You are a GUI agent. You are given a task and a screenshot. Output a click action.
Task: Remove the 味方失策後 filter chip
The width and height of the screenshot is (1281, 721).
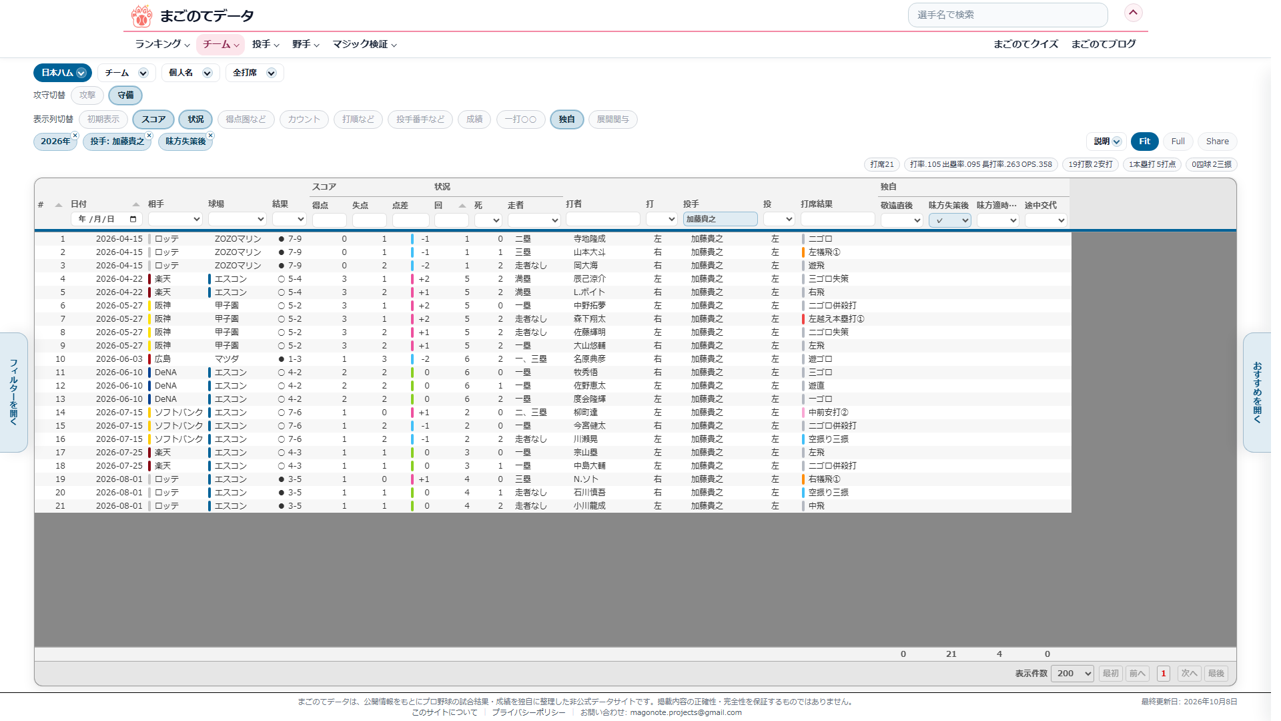coord(211,136)
